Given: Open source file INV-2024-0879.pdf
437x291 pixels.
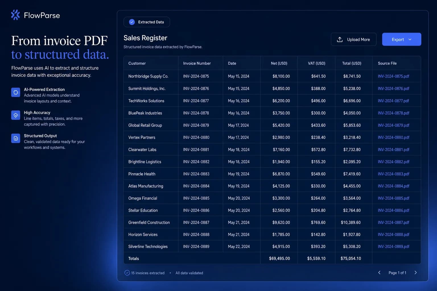Looking at the screenshot, I should 393,125.
